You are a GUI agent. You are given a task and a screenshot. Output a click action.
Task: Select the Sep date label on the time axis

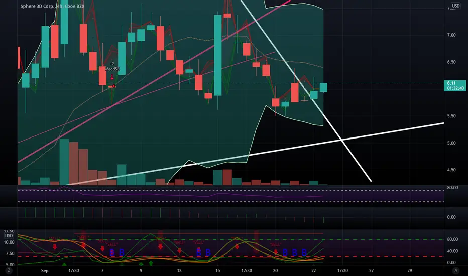pos(45,270)
